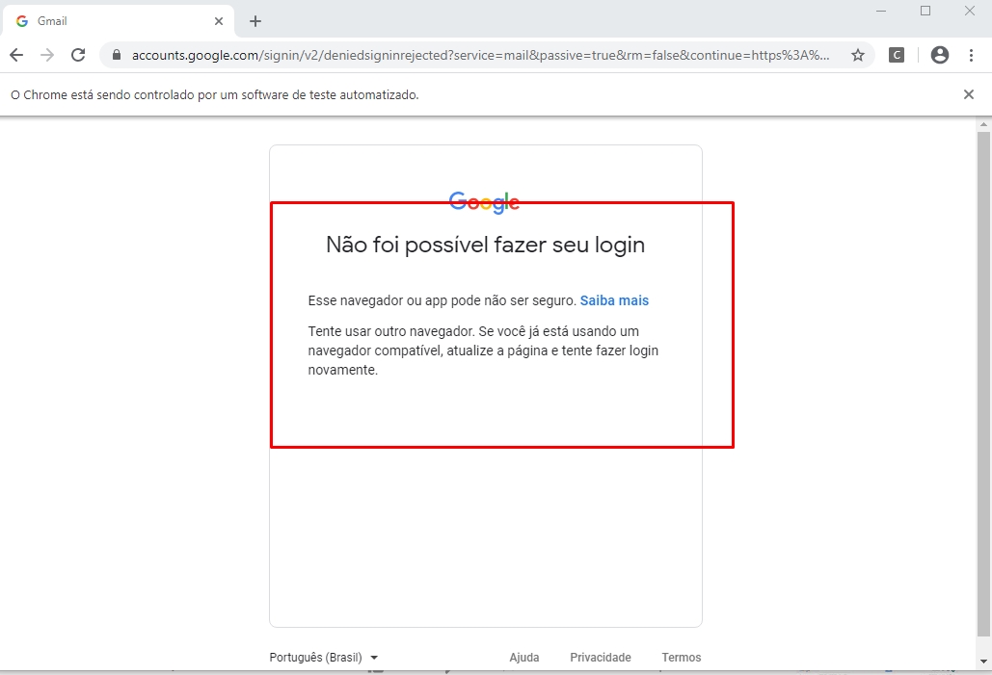Open the Saiba mais link

click(614, 300)
